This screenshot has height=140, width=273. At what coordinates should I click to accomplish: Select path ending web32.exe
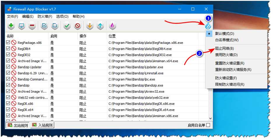pyautogui.click(x=139, y=98)
